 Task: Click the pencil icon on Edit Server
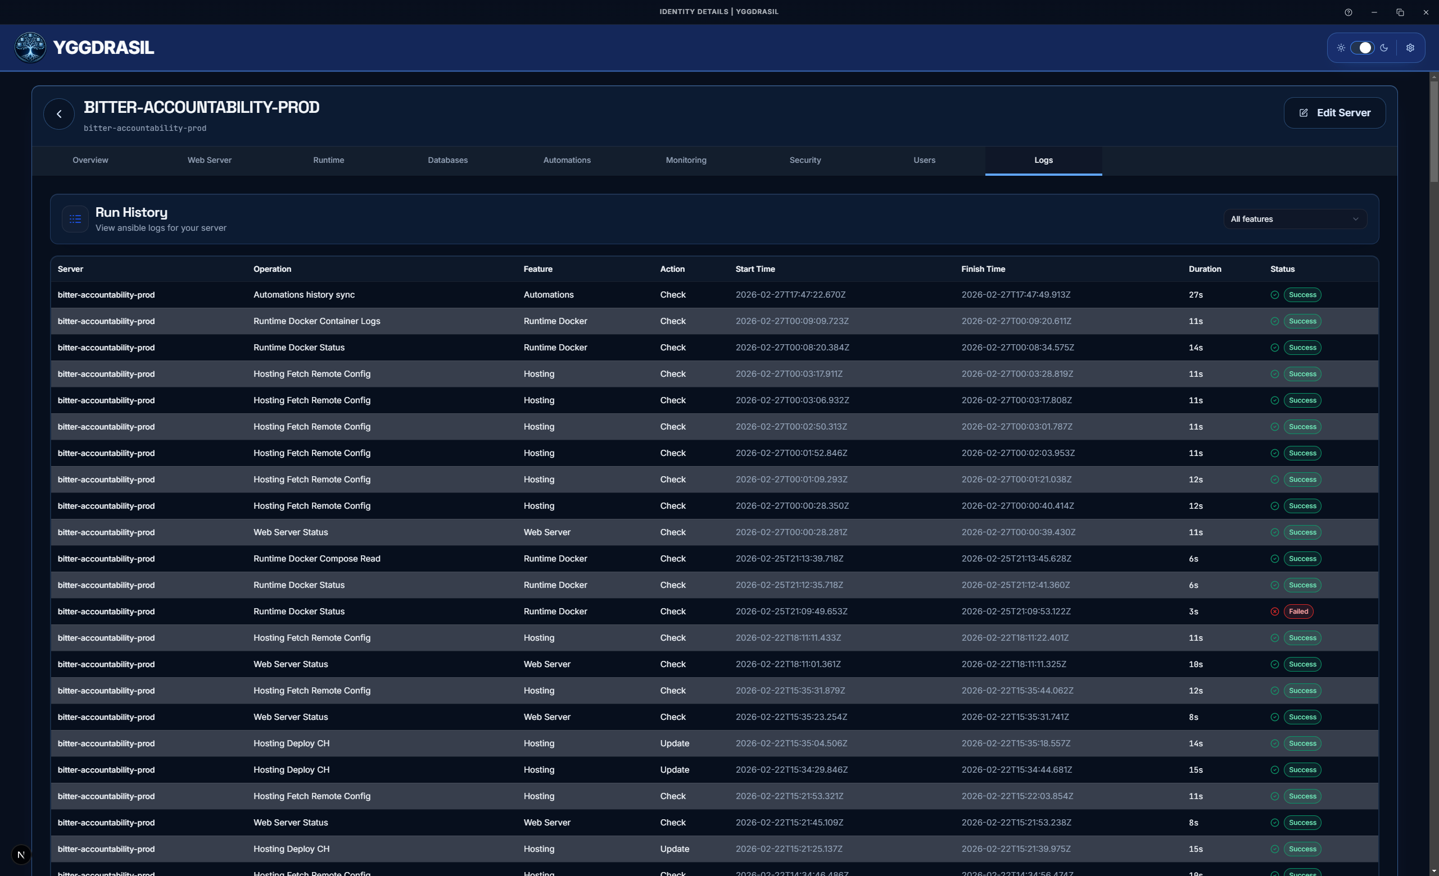tap(1305, 112)
